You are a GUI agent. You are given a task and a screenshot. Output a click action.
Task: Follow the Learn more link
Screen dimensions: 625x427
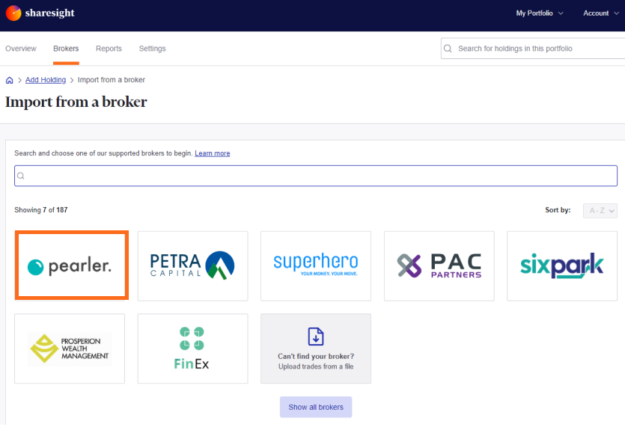click(213, 153)
